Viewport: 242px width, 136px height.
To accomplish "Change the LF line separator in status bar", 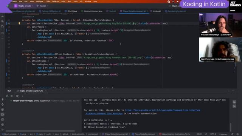I will point(206,134).
